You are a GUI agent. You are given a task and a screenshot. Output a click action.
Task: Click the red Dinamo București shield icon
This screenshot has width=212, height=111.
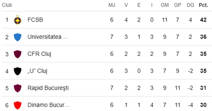(x=18, y=105)
